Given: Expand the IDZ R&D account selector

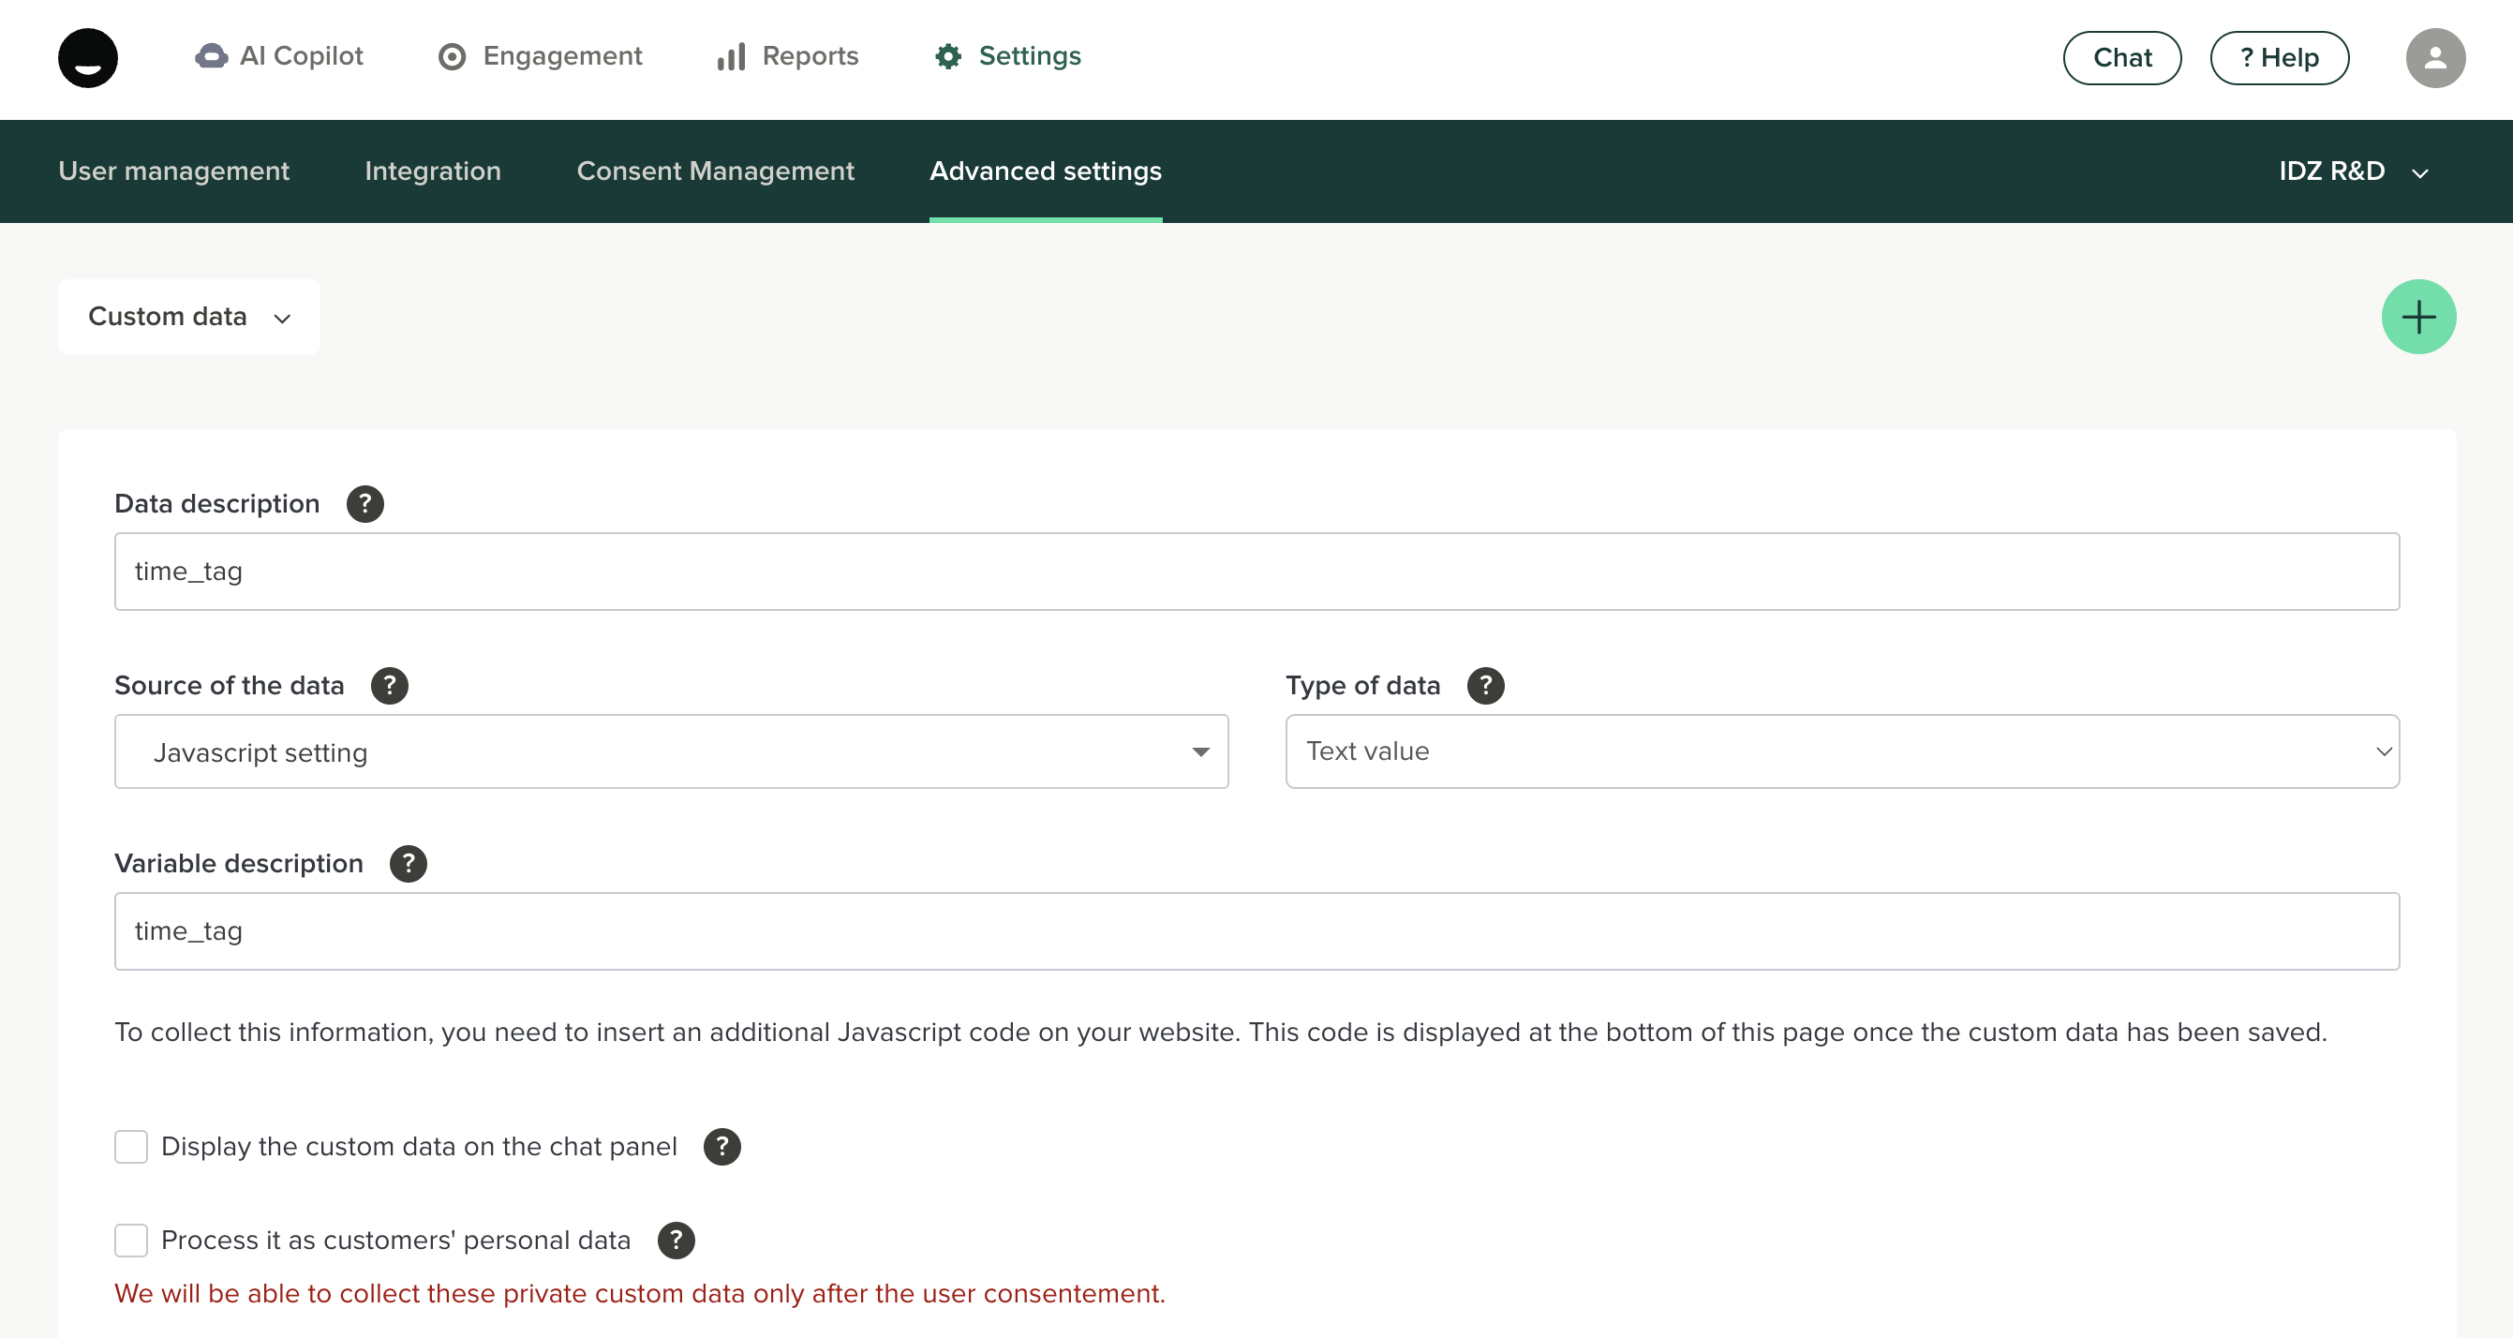Looking at the screenshot, I should 2352,171.
